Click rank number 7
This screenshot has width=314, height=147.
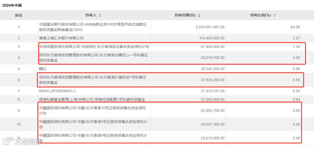(19, 91)
